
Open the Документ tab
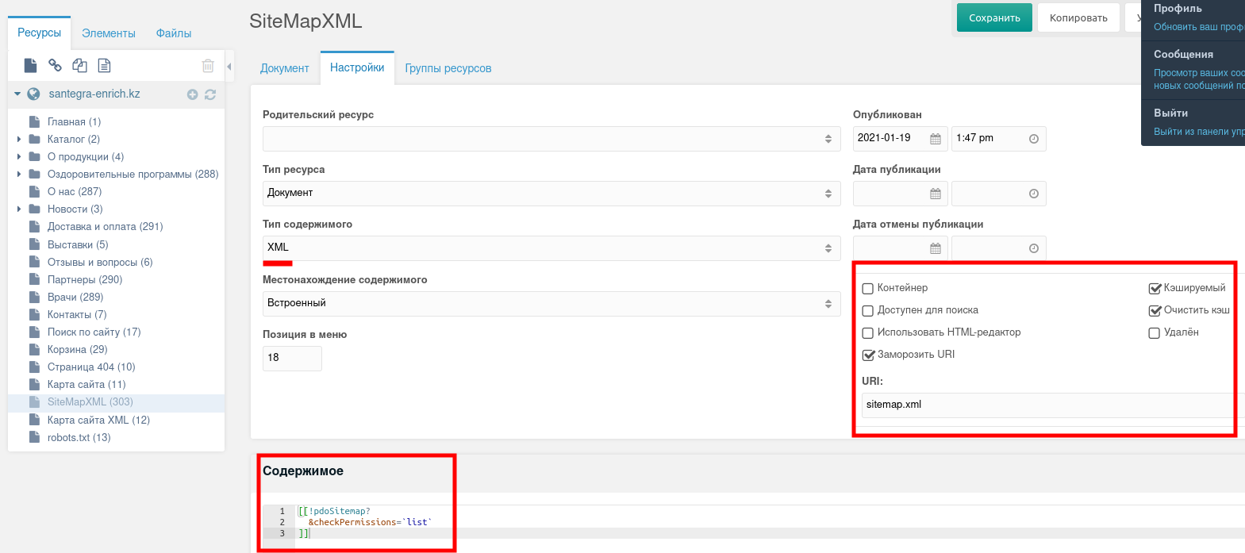[284, 68]
